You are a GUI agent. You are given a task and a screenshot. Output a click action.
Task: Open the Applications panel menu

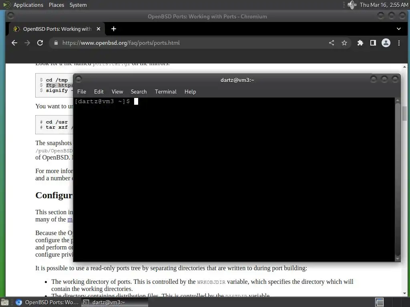[28, 5]
